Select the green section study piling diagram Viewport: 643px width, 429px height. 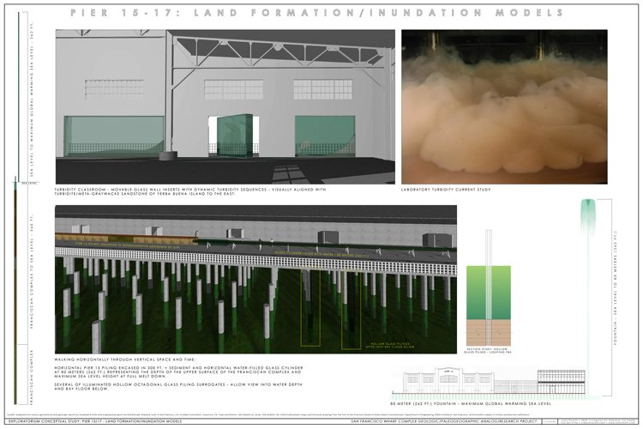pyautogui.click(x=489, y=288)
